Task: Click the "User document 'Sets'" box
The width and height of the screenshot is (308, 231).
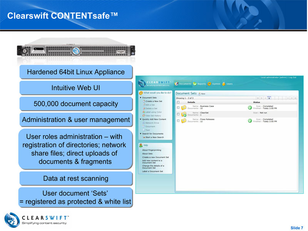Action: tap(75, 197)
